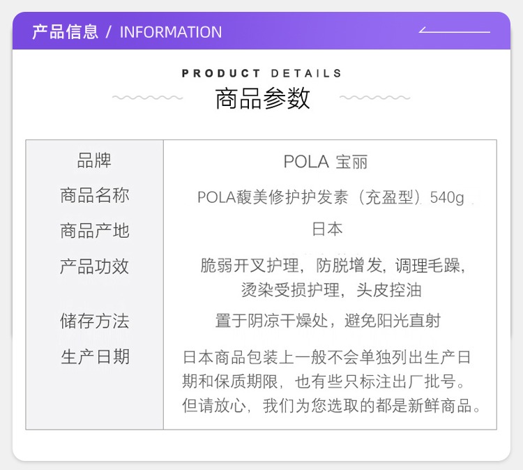Click the 产品信息 header title
523x470 pixels.
pos(65,32)
